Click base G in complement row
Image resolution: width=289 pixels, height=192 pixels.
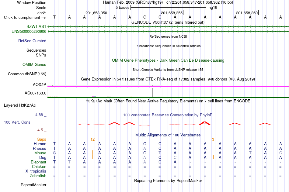tap(145, 17)
